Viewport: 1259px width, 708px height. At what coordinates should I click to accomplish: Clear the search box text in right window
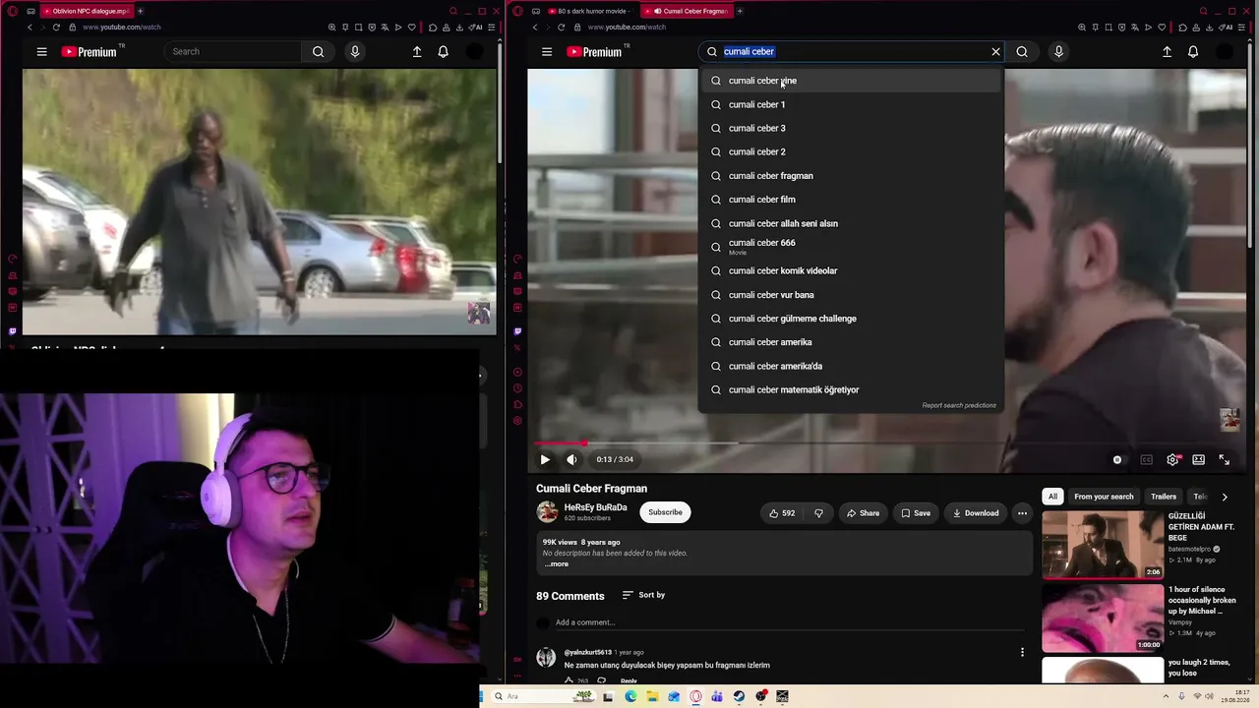[x=995, y=52]
